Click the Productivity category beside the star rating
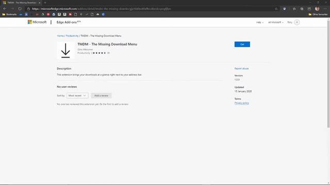The image size is (330, 185). point(84,53)
